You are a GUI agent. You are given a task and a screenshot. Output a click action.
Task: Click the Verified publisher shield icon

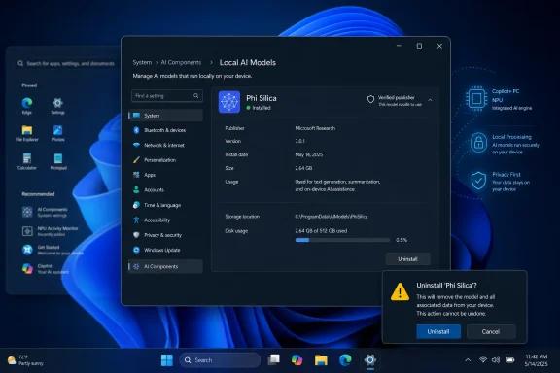click(x=370, y=100)
